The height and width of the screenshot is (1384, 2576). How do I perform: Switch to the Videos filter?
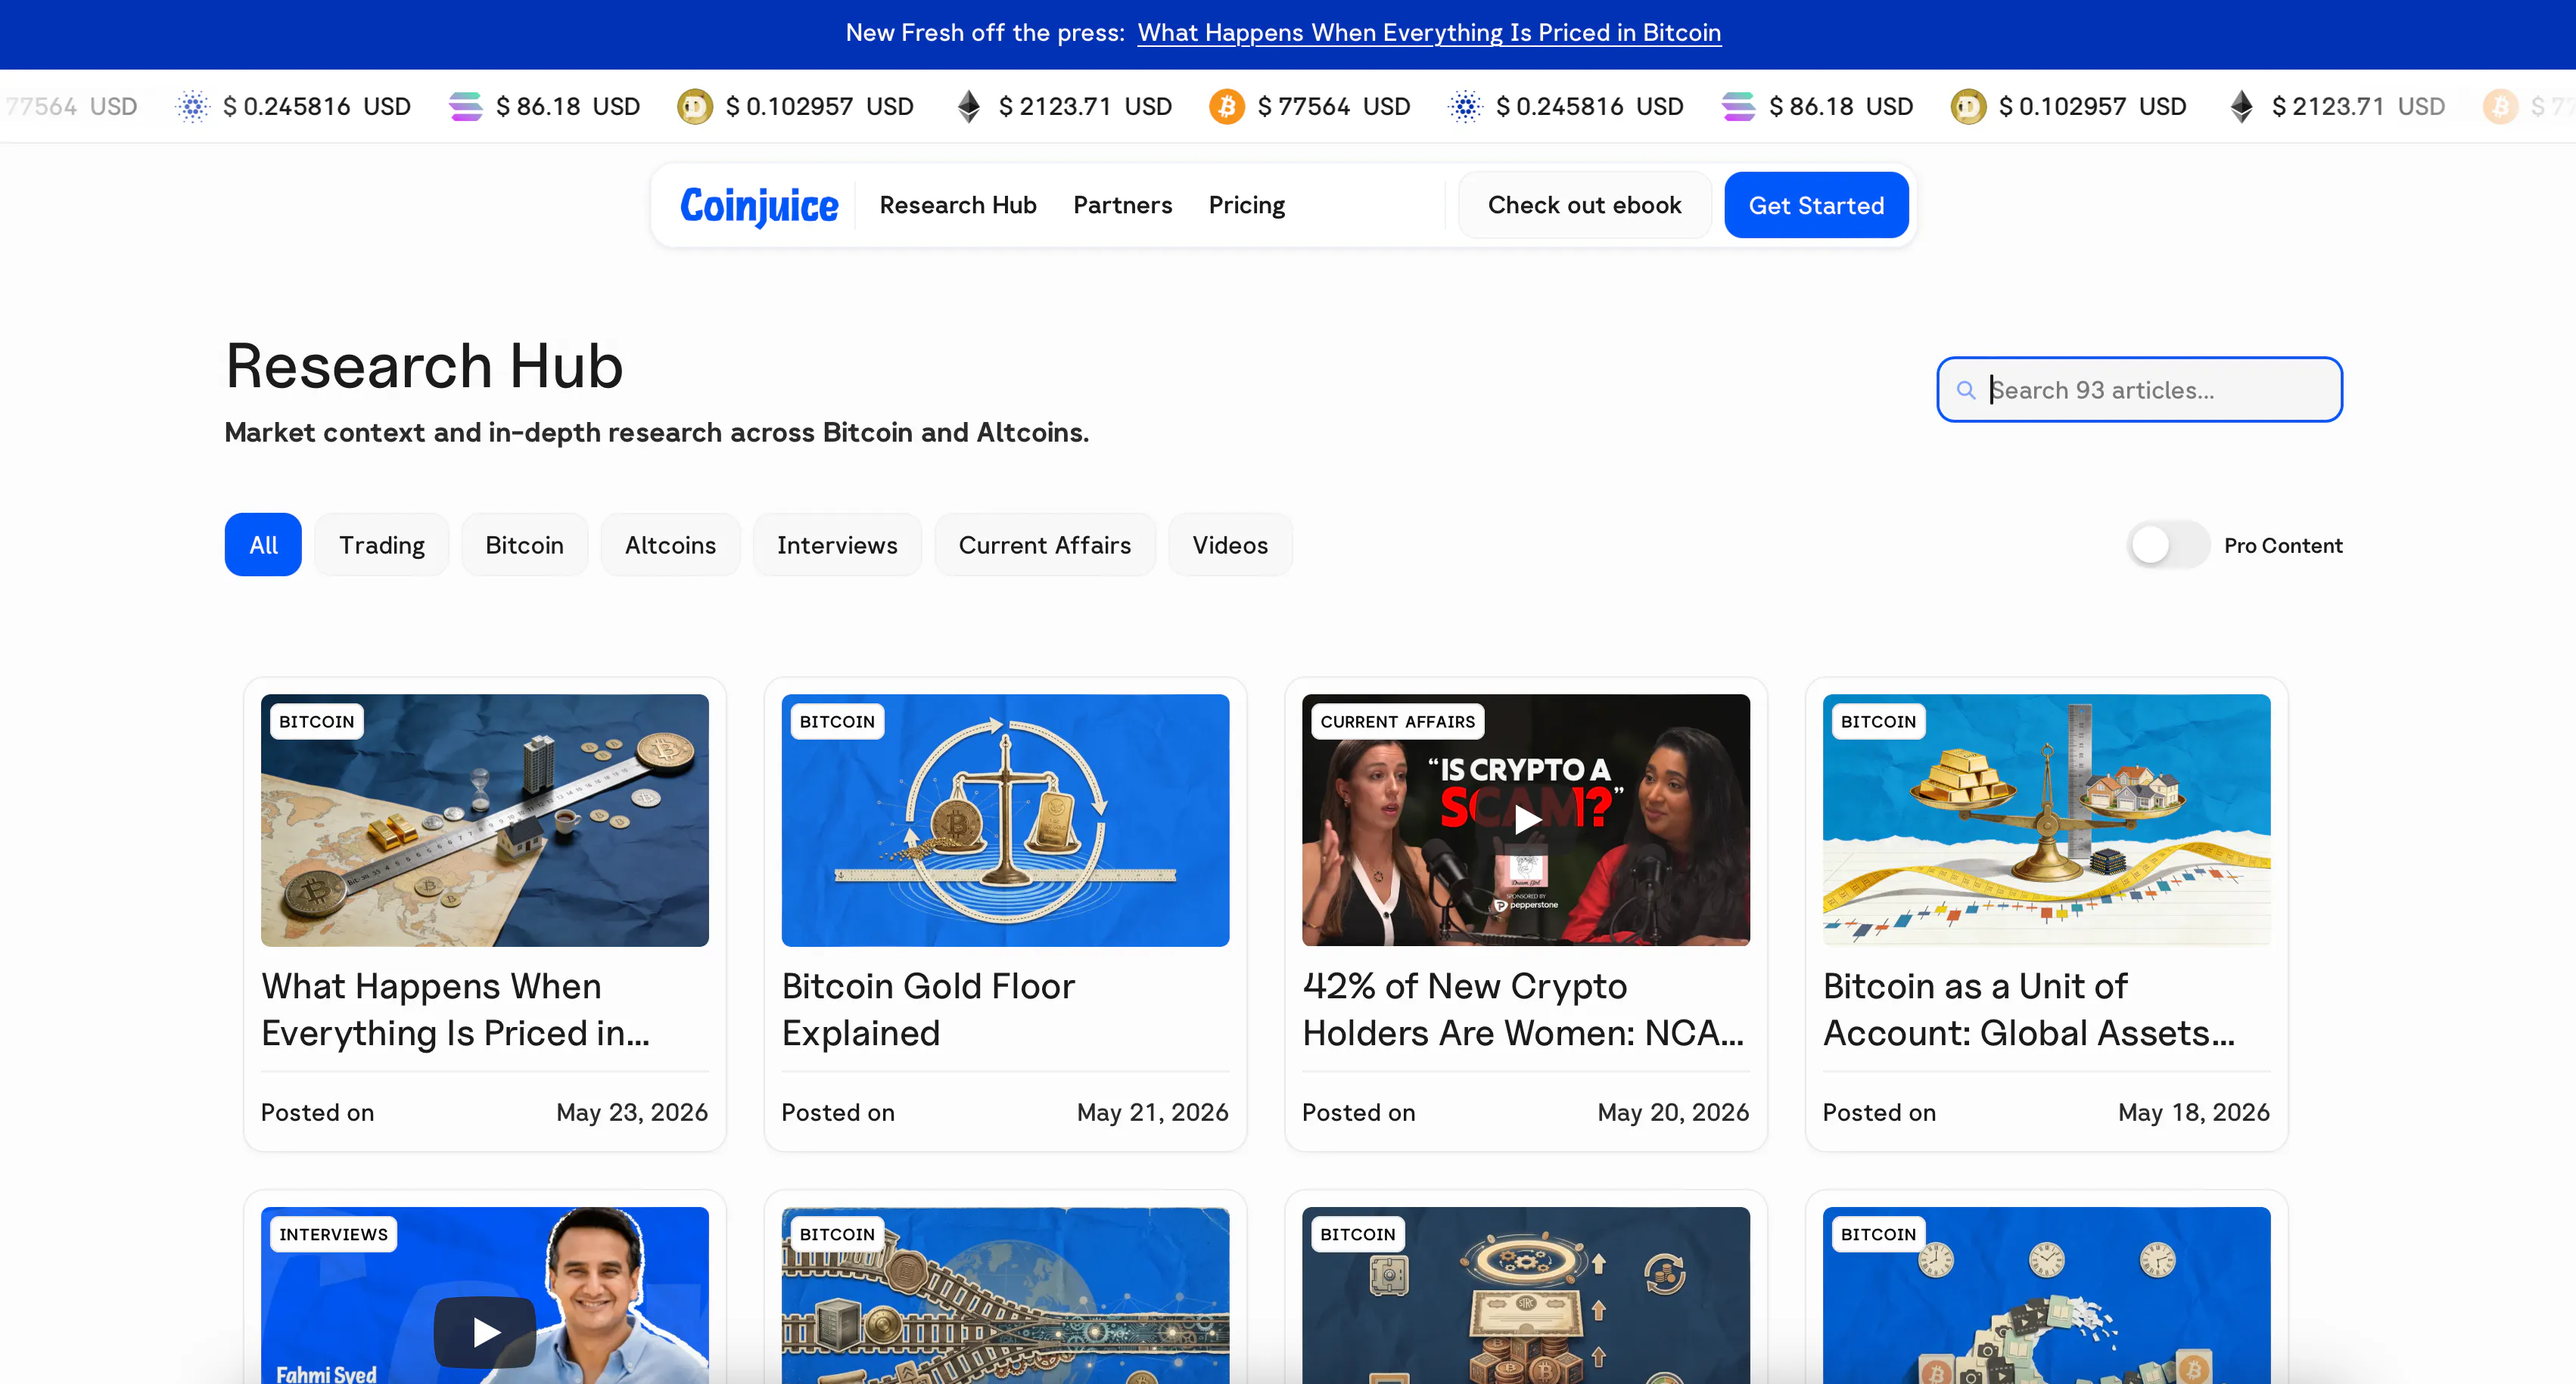pyautogui.click(x=1230, y=545)
